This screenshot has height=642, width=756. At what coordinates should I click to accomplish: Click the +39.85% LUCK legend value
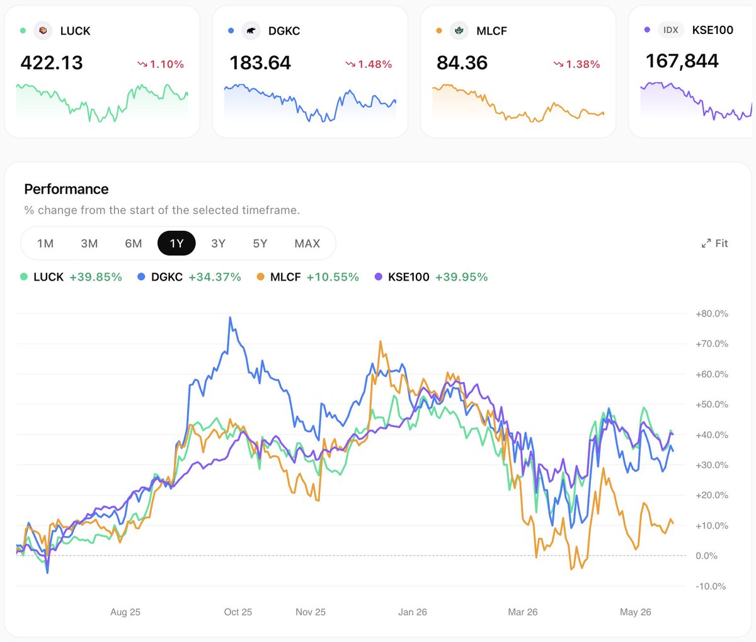coord(96,277)
